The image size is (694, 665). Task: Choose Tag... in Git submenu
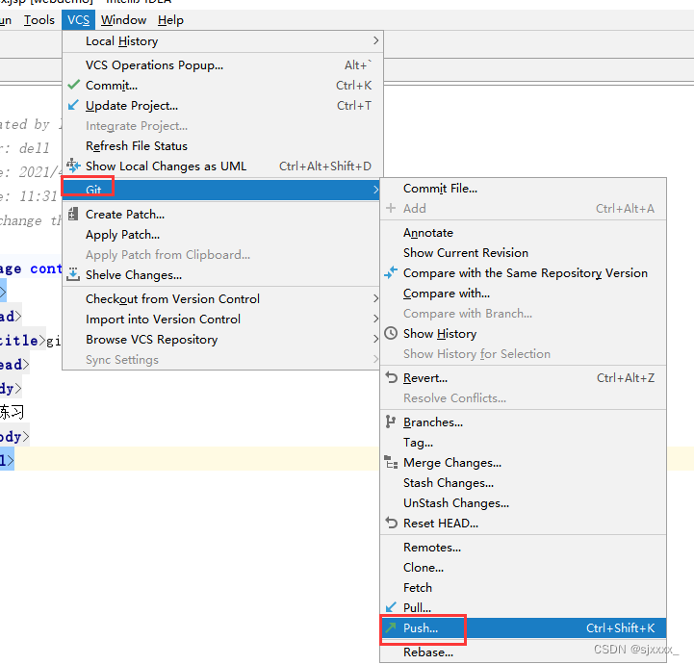pos(524,443)
